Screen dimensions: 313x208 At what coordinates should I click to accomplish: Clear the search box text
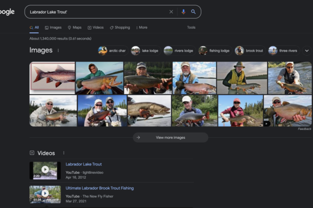pos(171,11)
